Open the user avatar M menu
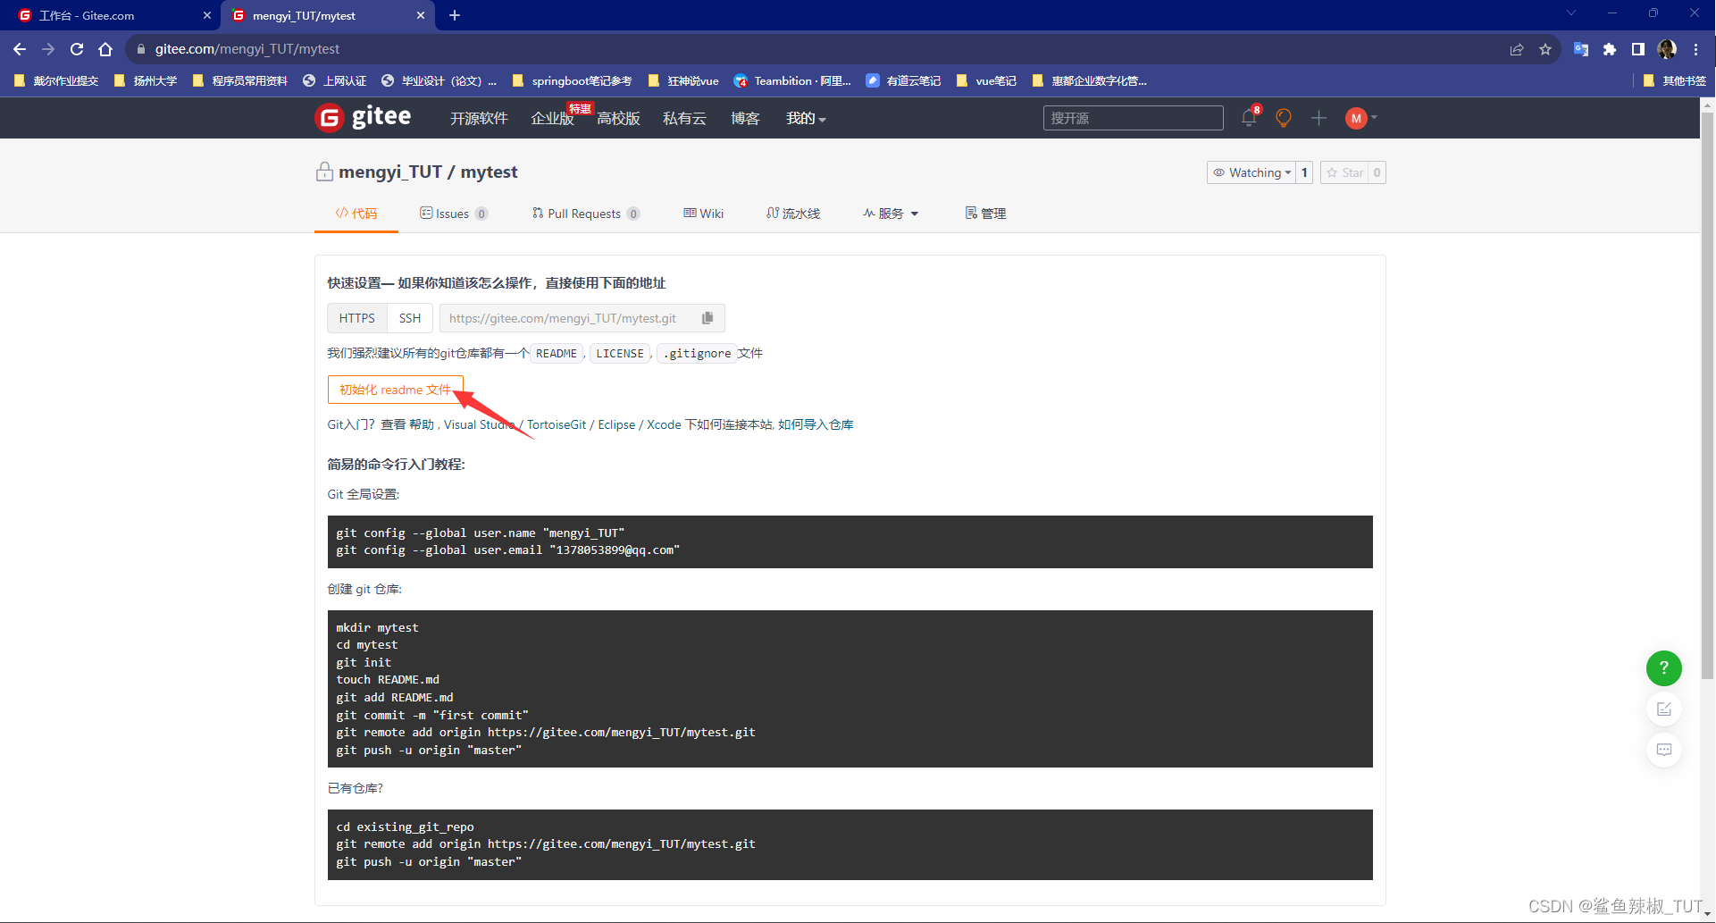This screenshot has height=923, width=1716. click(1360, 118)
